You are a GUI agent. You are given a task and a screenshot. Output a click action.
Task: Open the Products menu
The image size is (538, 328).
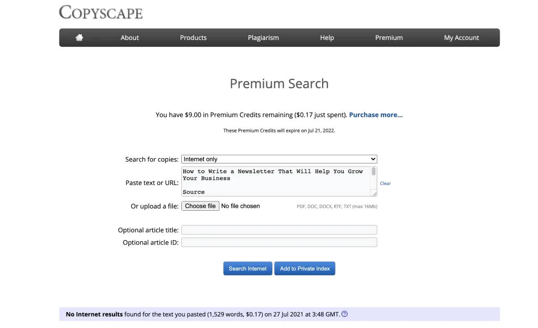pyautogui.click(x=193, y=38)
